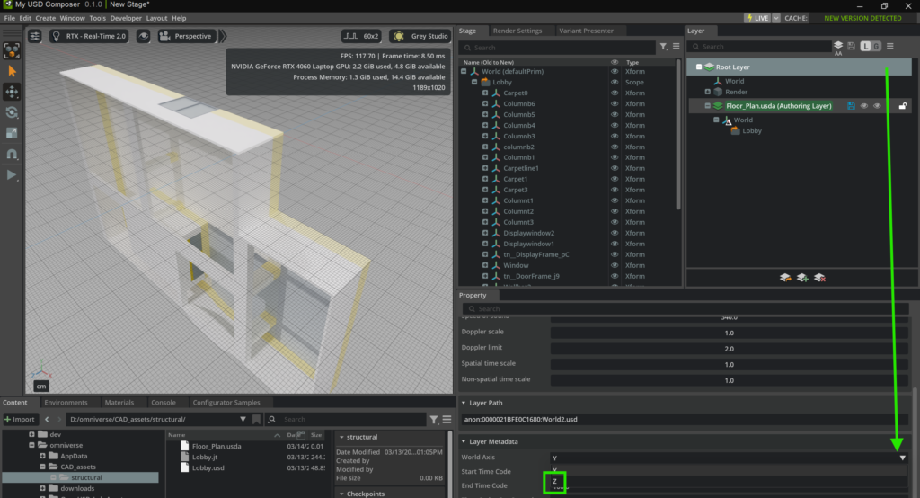Viewport: 920px width, 498px height.
Task: Select the arrow selection tool
Action: (x=12, y=70)
